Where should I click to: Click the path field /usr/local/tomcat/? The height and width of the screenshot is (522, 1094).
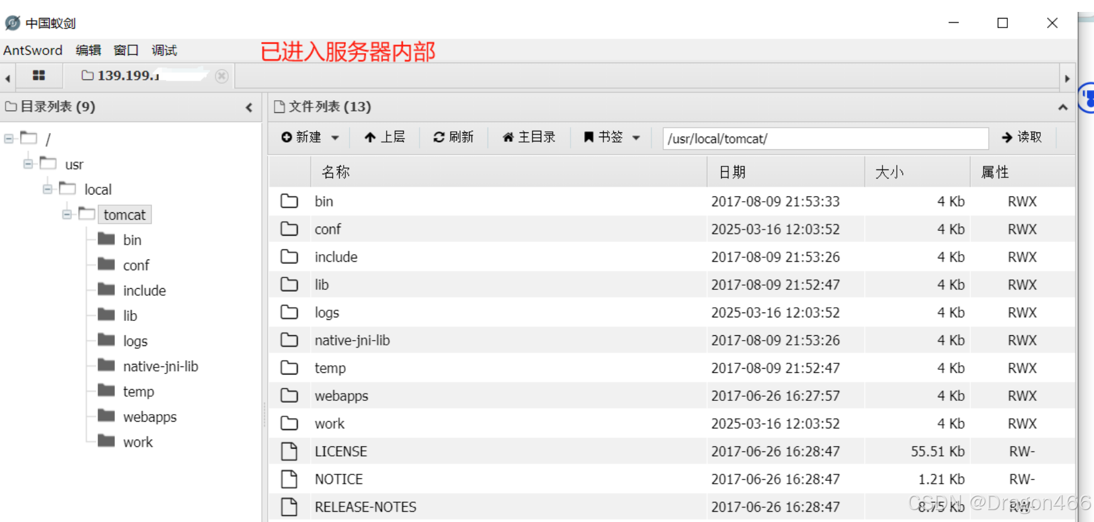tap(825, 138)
